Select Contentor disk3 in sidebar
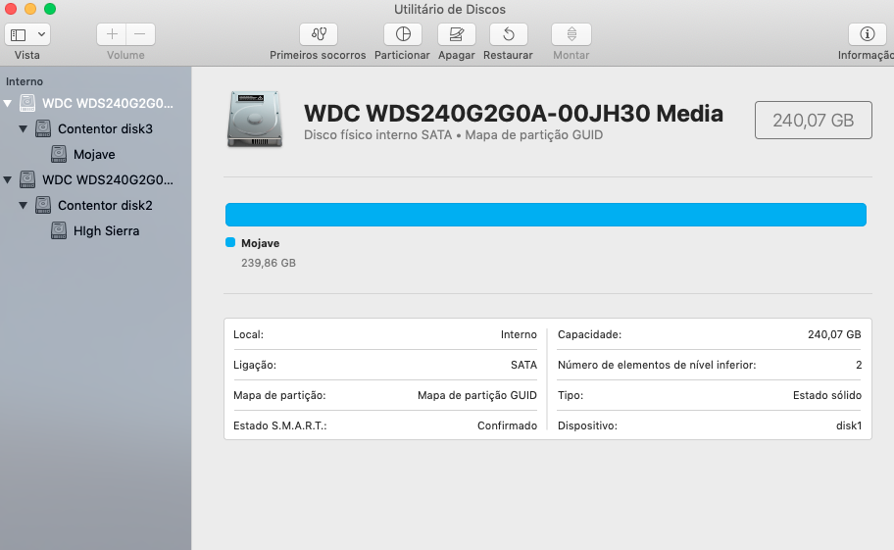894x550 pixels. (x=105, y=128)
